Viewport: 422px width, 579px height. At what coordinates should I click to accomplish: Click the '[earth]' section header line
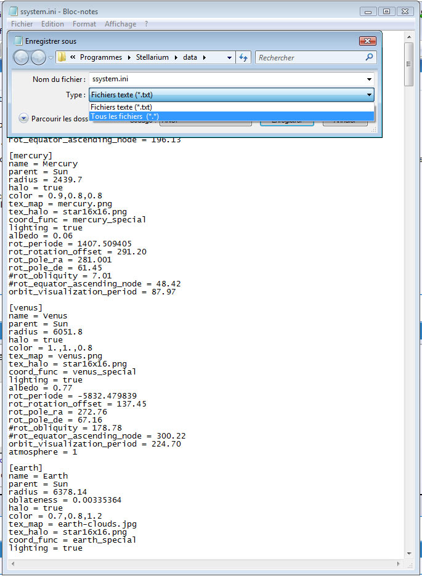pyautogui.click(x=25, y=468)
